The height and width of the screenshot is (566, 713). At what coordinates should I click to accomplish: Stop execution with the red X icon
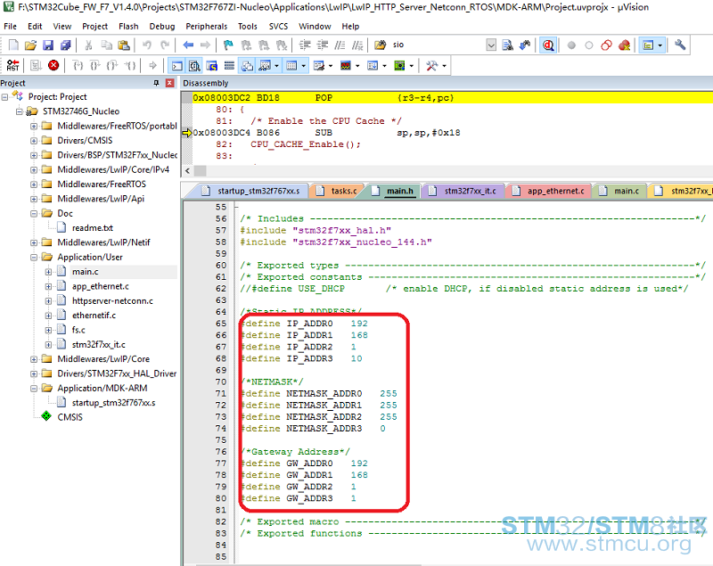[53, 65]
